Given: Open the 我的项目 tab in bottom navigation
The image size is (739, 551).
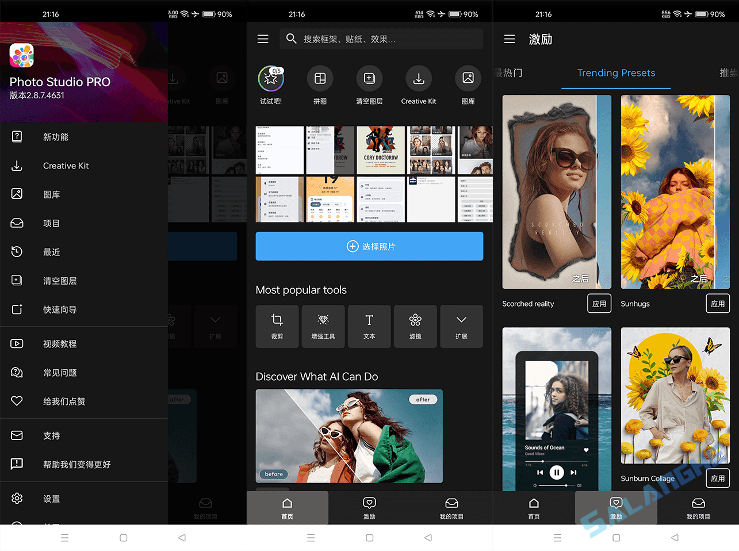Looking at the screenshot, I should point(451,508).
